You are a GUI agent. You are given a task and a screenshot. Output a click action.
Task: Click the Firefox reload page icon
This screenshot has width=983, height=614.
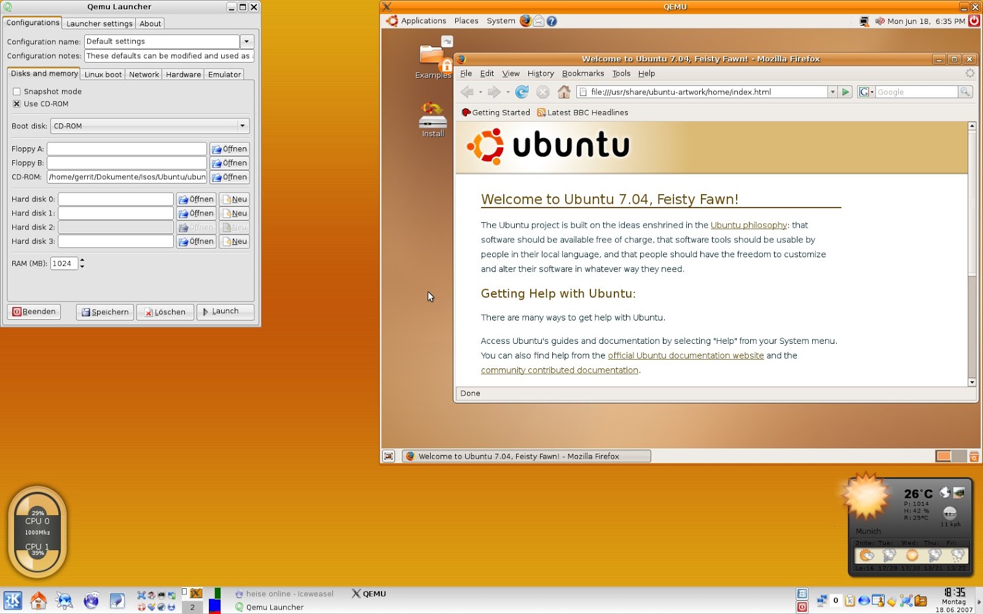(522, 92)
